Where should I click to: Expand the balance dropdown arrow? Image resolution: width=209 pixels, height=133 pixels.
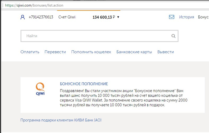click(118, 17)
